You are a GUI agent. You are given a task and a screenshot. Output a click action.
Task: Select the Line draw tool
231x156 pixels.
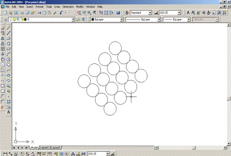click(x=9, y=28)
